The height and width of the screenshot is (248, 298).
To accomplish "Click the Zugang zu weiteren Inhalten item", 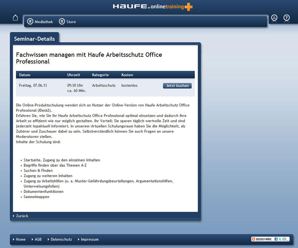I will click(48, 176).
